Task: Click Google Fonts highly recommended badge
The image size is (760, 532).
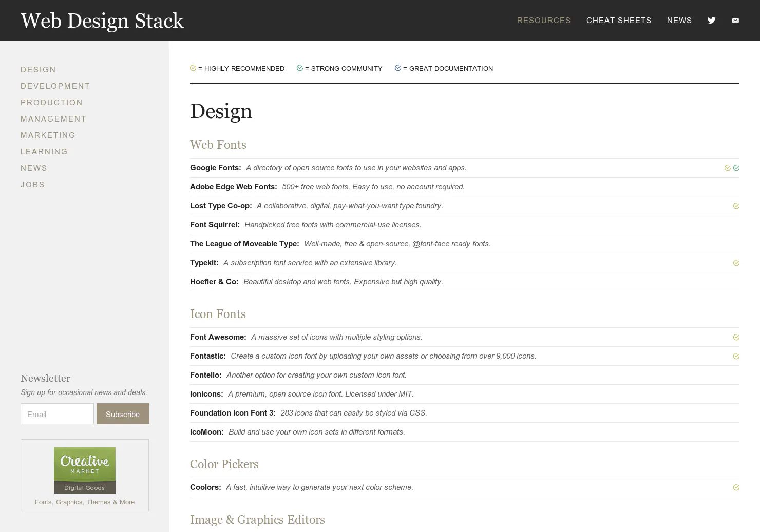Action: [728, 168]
